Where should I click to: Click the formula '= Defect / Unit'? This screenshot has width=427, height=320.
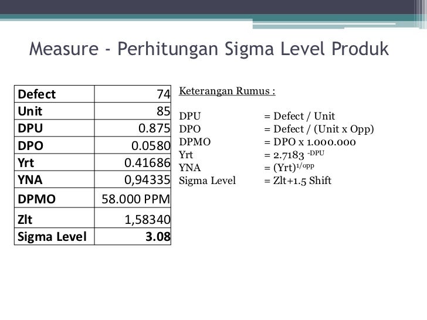pyautogui.click(x=299, y=116)
